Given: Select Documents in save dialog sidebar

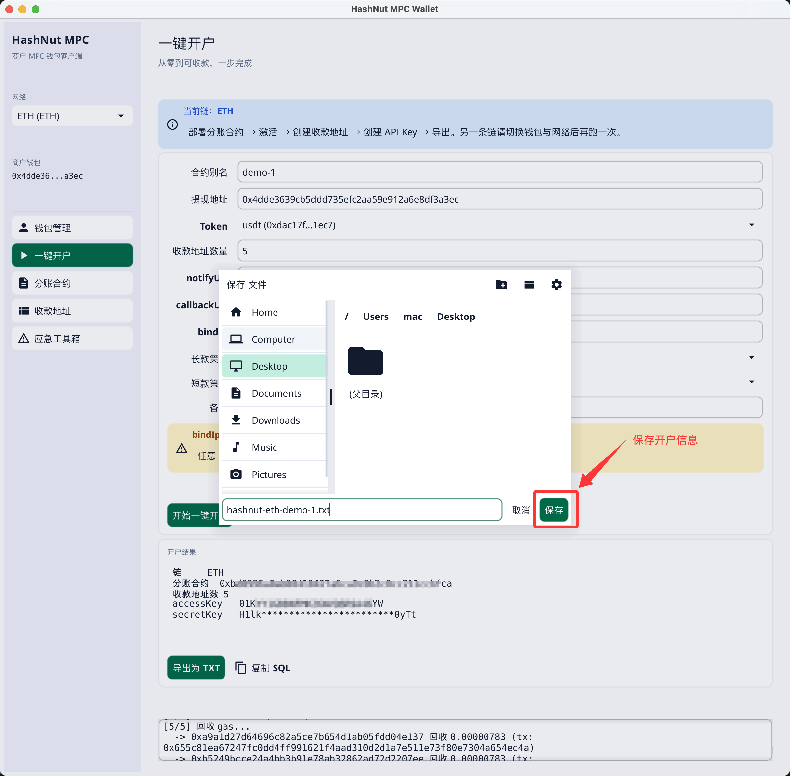Looking at the screenshot, I should click(274, 393).
